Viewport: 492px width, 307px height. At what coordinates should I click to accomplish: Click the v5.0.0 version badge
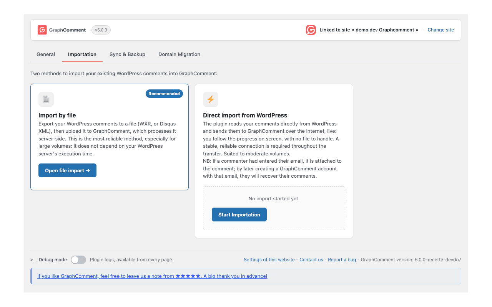point(101,30)
